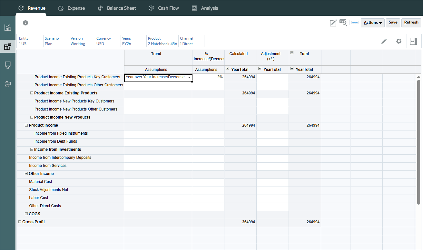Collapse the Total column header
423x250 pixels.
292,53
